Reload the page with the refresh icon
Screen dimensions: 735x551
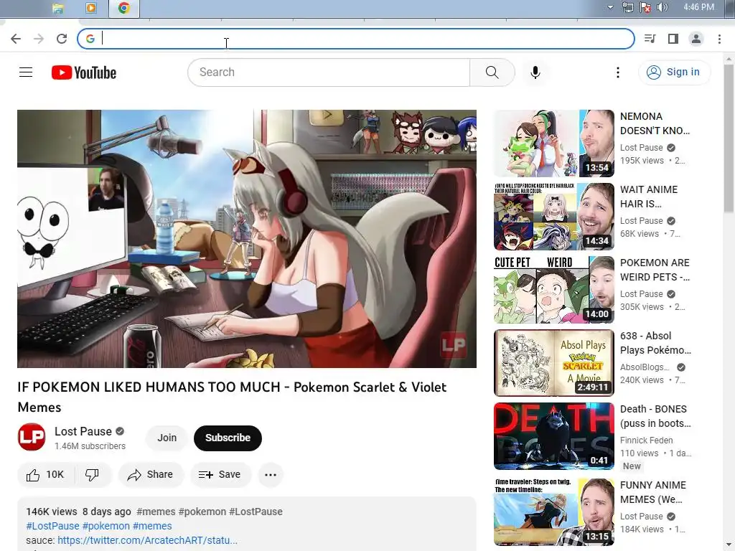62,39
